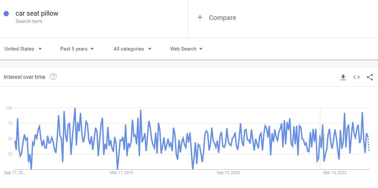Image resolution: width=378 pixels, height=188 pixels.
Task: Download the Interest over time CSV
Action: [343, 77]
